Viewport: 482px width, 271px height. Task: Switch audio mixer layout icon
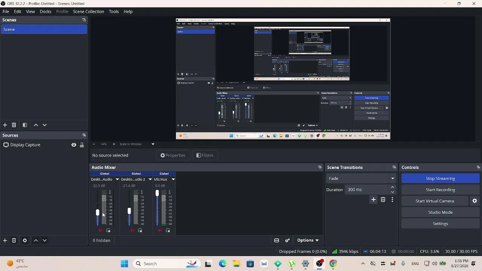(276, 241)
